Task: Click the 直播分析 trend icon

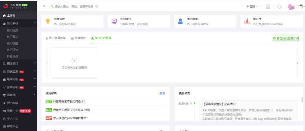Action: [4, 87]
